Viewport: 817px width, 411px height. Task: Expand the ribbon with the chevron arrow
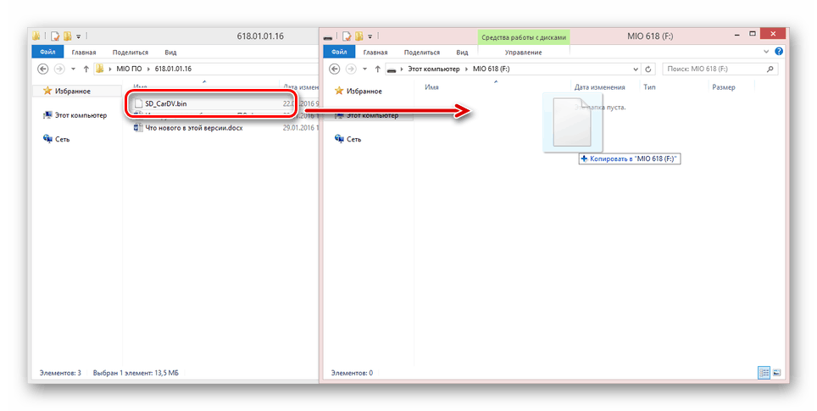[x=768, y=52]
